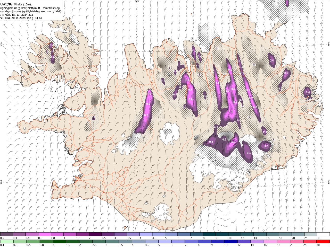Click the 'VT: Mið. 20.11.2024 14Z' valid time
This screenshot has height=247, width=330.
(16, 18)
